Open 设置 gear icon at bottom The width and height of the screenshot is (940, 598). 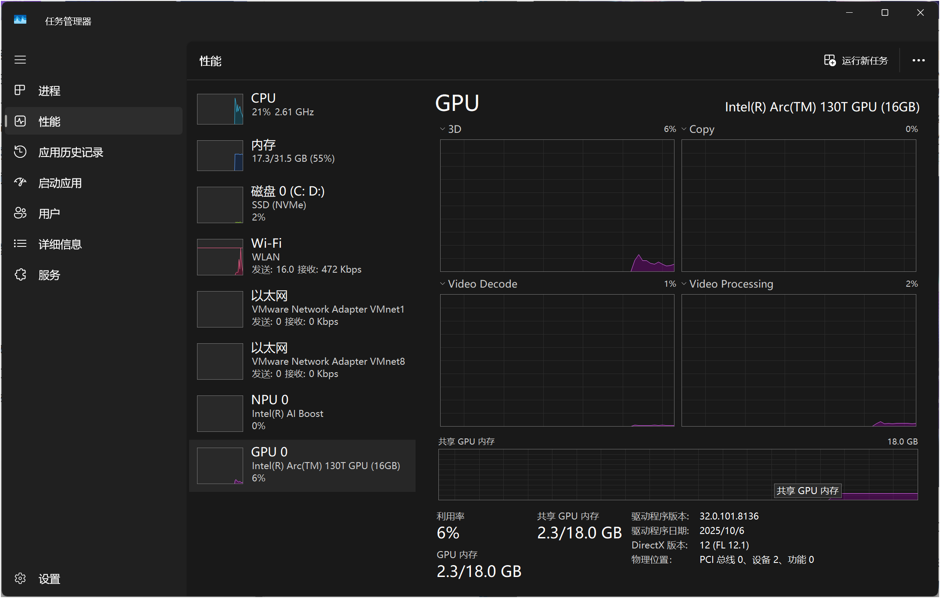[20, 579]
